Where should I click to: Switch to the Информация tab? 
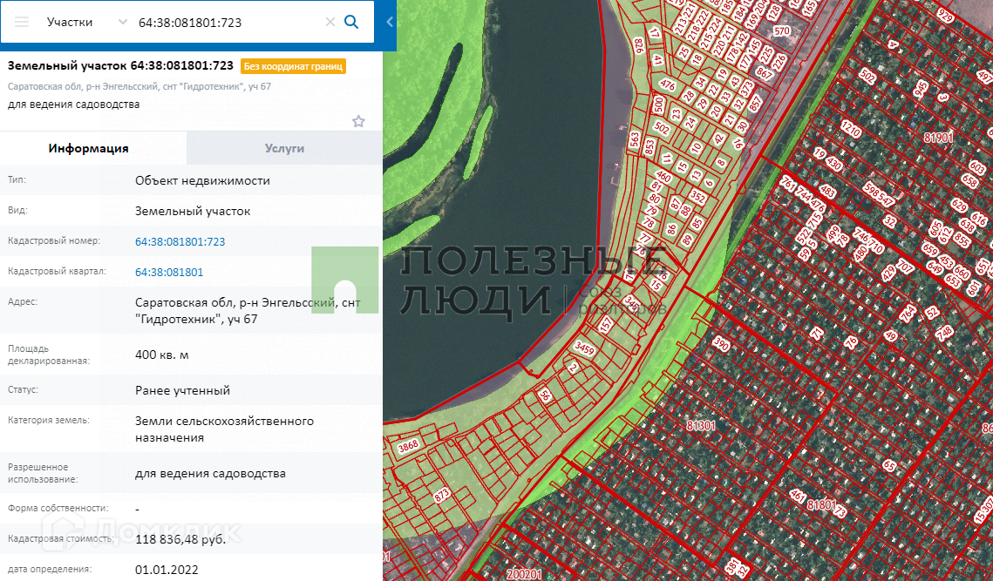coord(89,148)
